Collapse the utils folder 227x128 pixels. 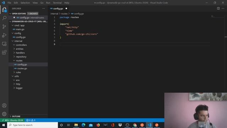13,76
